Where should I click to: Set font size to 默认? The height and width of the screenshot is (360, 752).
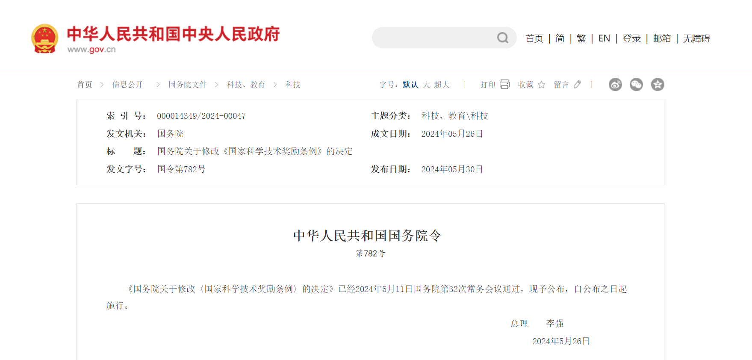tap(410, 85)
